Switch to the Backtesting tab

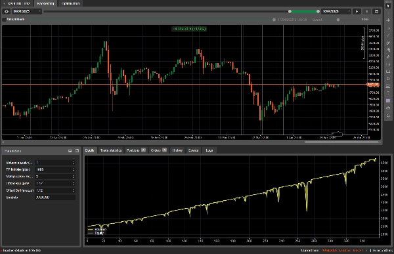(45, 3)
